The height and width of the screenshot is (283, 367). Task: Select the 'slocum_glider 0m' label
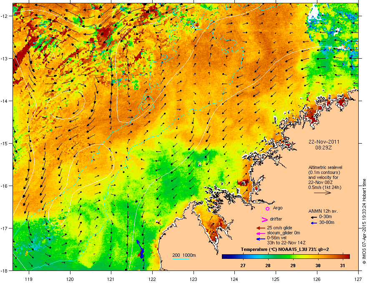coord(284,233)
